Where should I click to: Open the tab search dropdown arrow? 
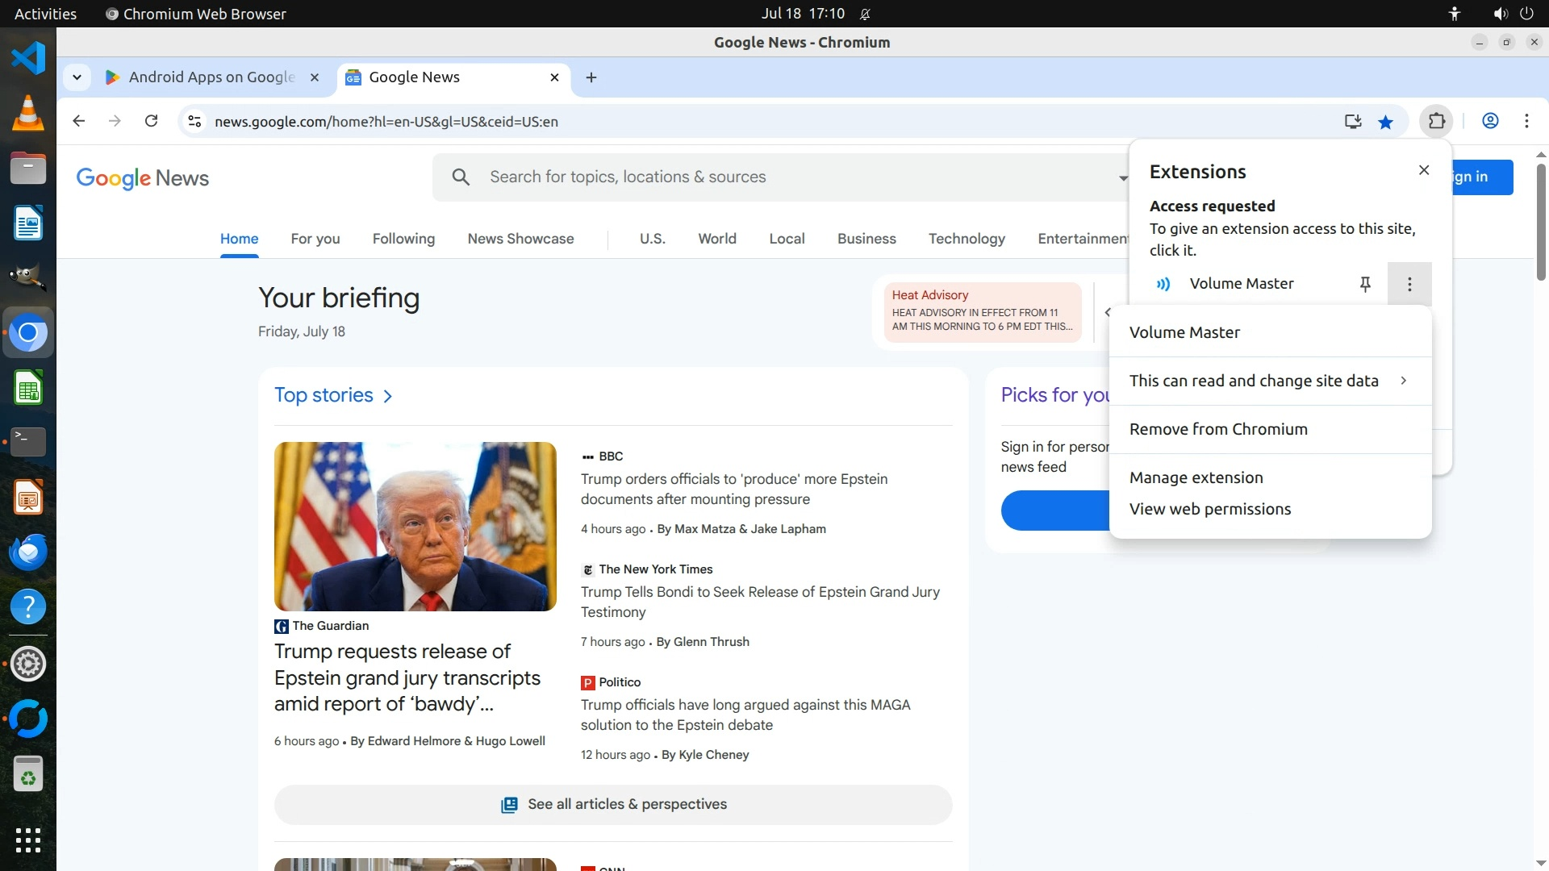click(77, 77)
